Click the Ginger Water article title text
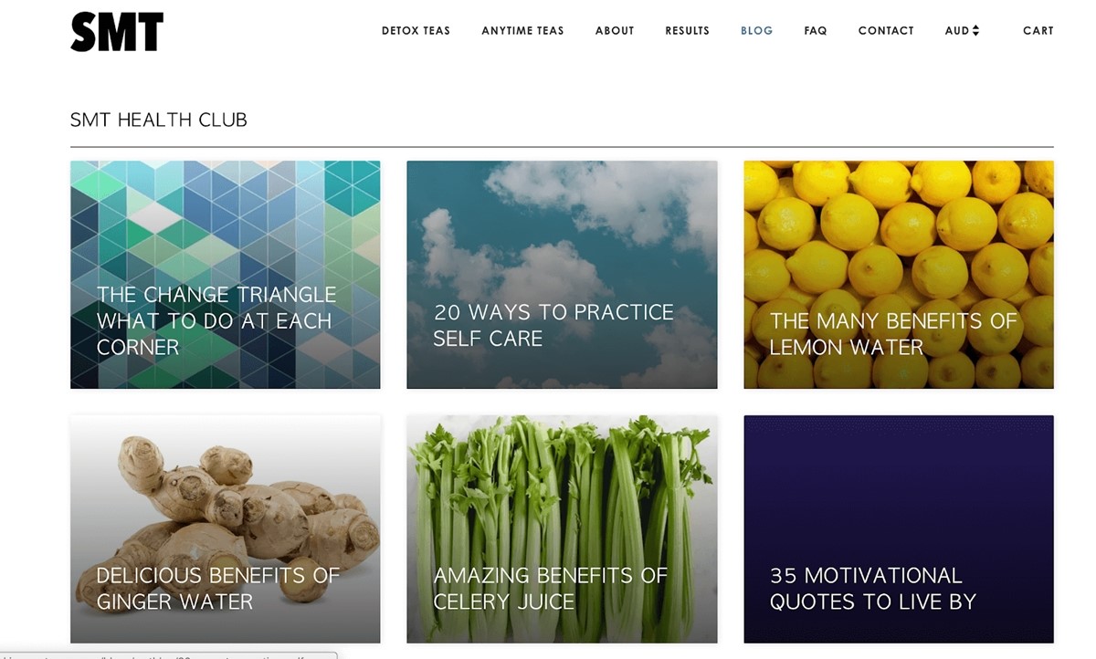 (x=217, y=589)
